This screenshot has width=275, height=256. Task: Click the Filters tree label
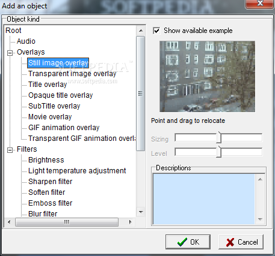tap(27, 149)
